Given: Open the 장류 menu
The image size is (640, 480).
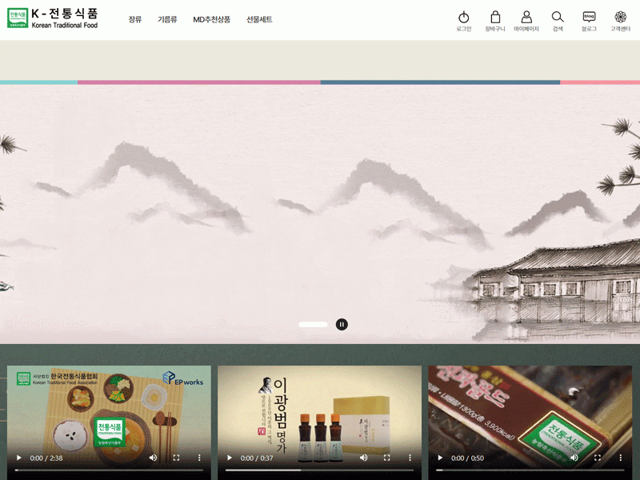Looking at the screenshot, I should [x=134, y=19].
